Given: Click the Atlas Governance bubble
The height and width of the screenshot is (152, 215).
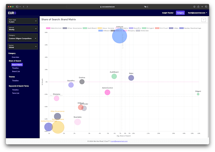Looking at the screenshot, I should (58, 116).
